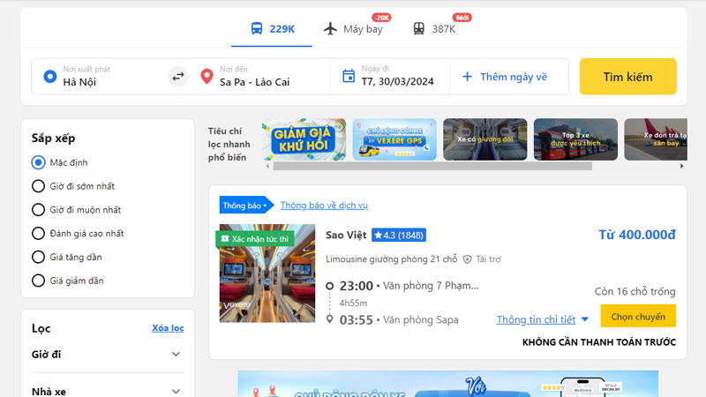Image resolution: width=706 pixels, height=397 pixels.
Task: Click the Sao Việt star rating badge
Action: click(398, 236)
